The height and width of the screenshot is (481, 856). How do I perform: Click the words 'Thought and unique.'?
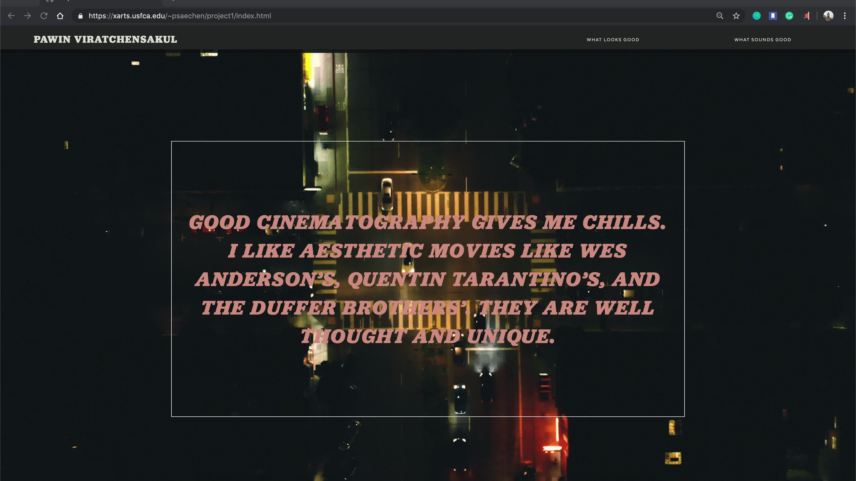point(428,336)
